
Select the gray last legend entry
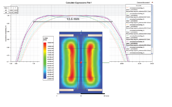(138, 53)
